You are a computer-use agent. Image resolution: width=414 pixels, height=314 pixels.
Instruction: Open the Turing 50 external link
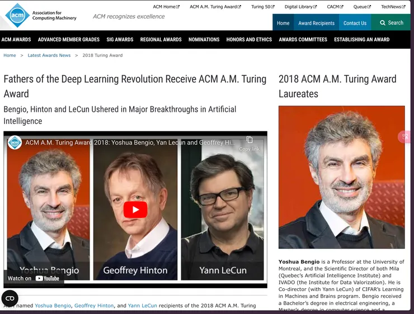tap(263, 7)
